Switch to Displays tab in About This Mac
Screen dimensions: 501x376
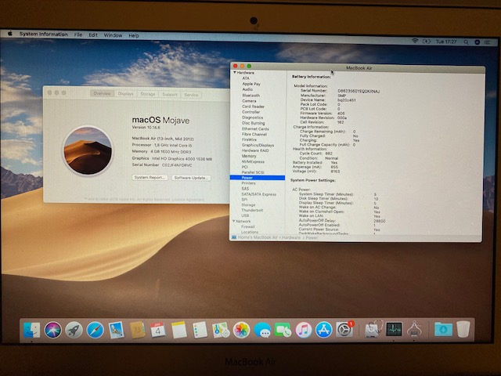coord(125,94)
